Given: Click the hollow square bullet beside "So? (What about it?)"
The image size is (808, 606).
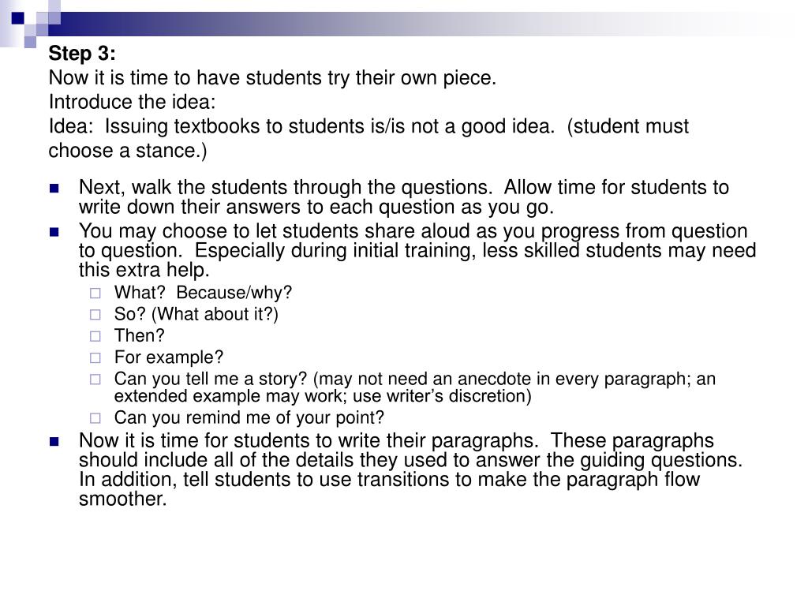Looking at the screenshot, I should click(x=95, y=314).
